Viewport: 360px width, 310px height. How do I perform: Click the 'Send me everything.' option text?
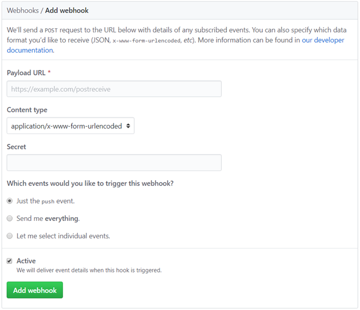[x=48, y=219]
